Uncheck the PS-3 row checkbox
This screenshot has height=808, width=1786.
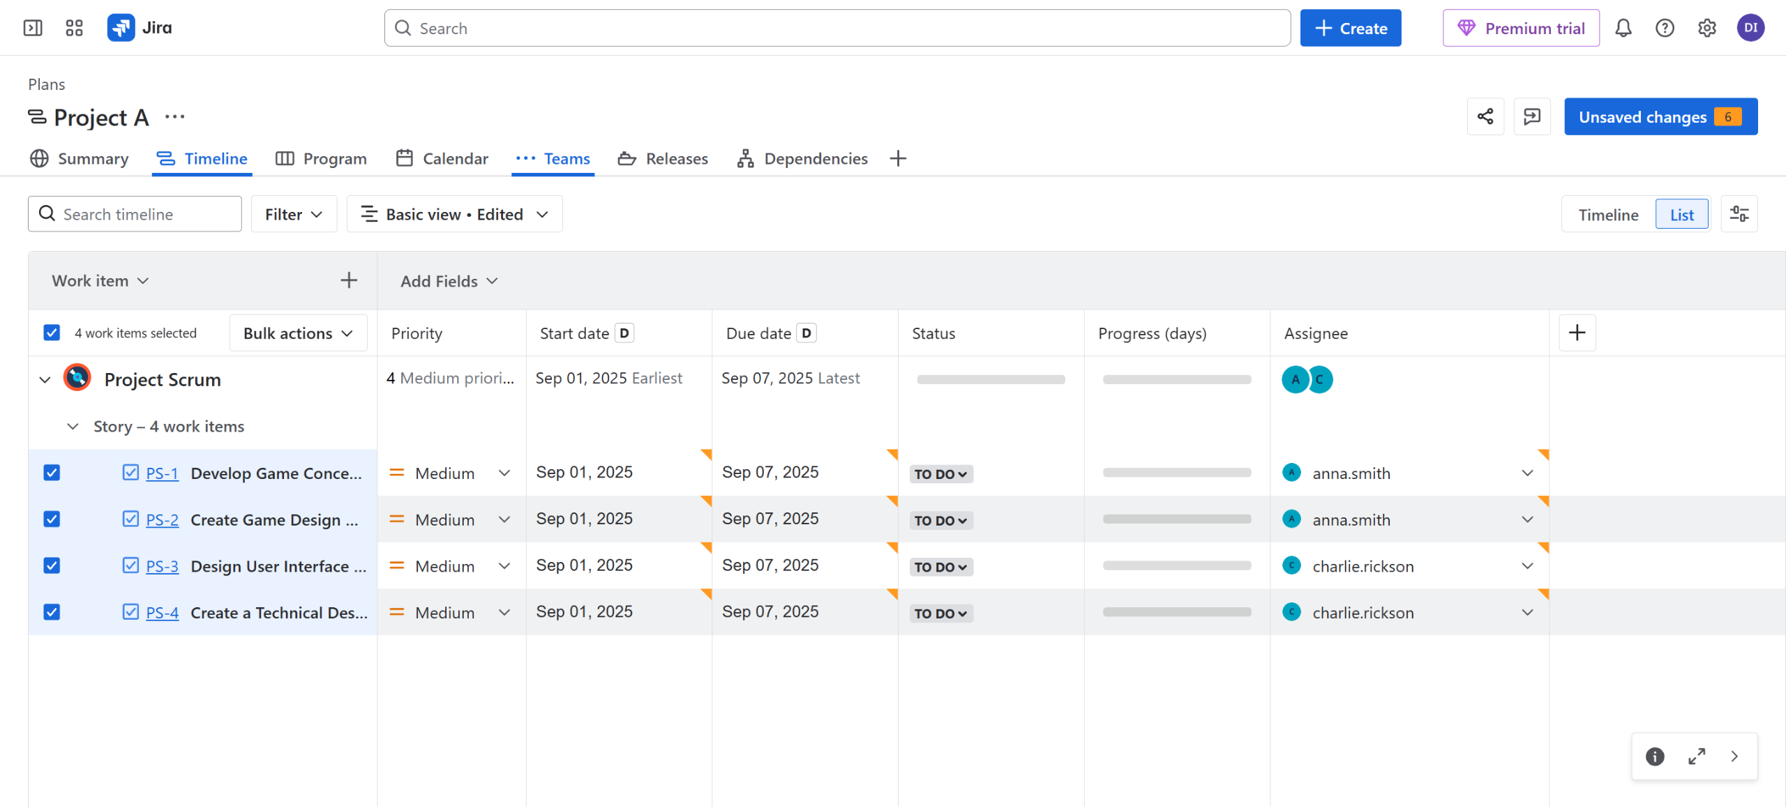(52, 565)
